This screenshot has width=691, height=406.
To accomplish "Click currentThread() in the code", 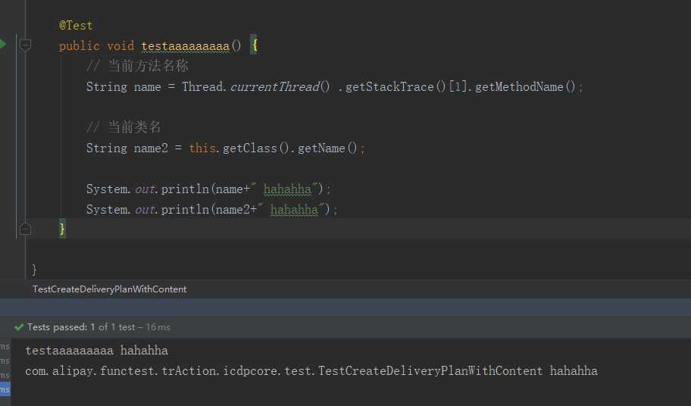I will 280,87.
